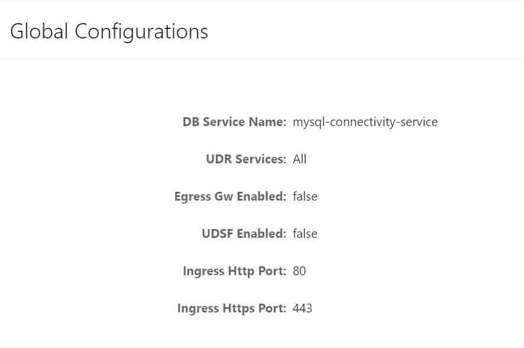
Task: Select the Ingress Https Port value 443
Action: pyautogui.click(x=302, y=308)
